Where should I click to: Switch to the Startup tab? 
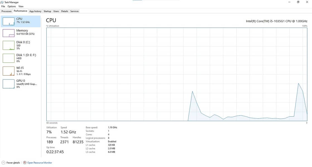coord(47,11)
